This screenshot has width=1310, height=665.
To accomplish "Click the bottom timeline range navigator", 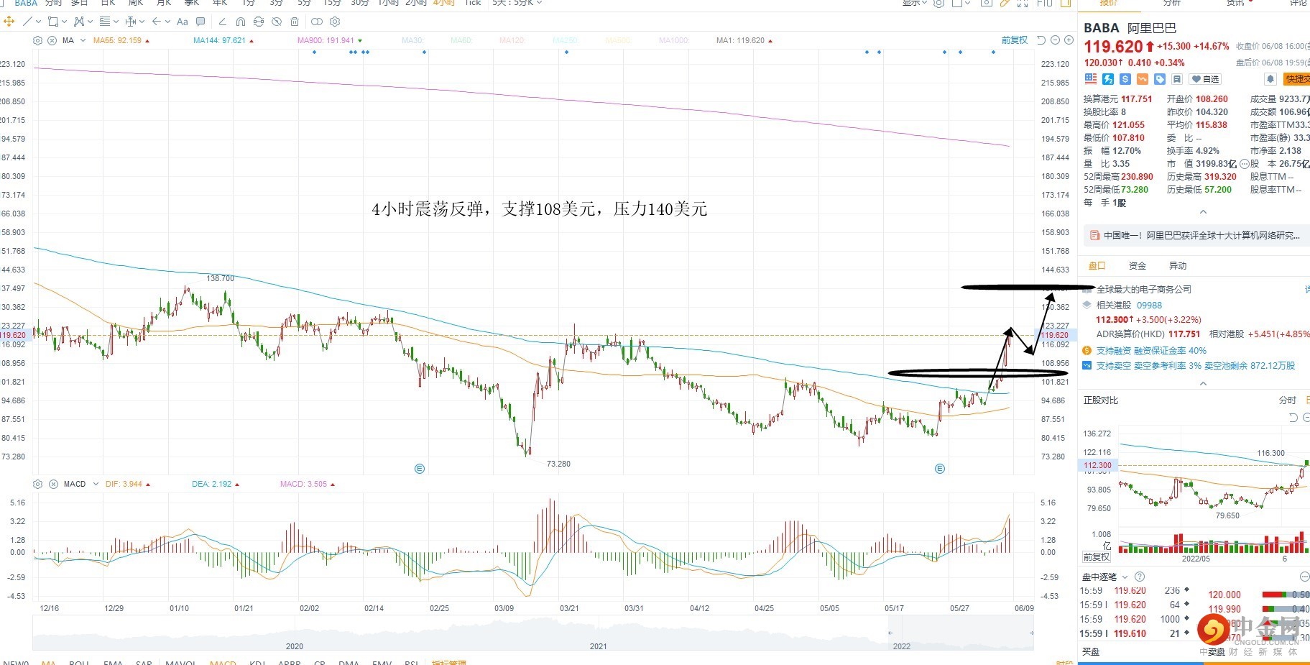I will click(532, 634).
